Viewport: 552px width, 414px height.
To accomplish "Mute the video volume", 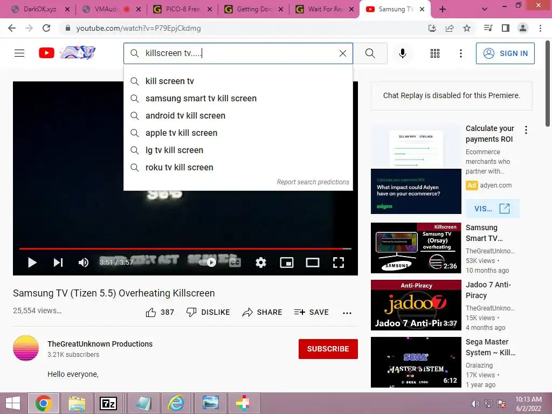I will coord(84,263).
